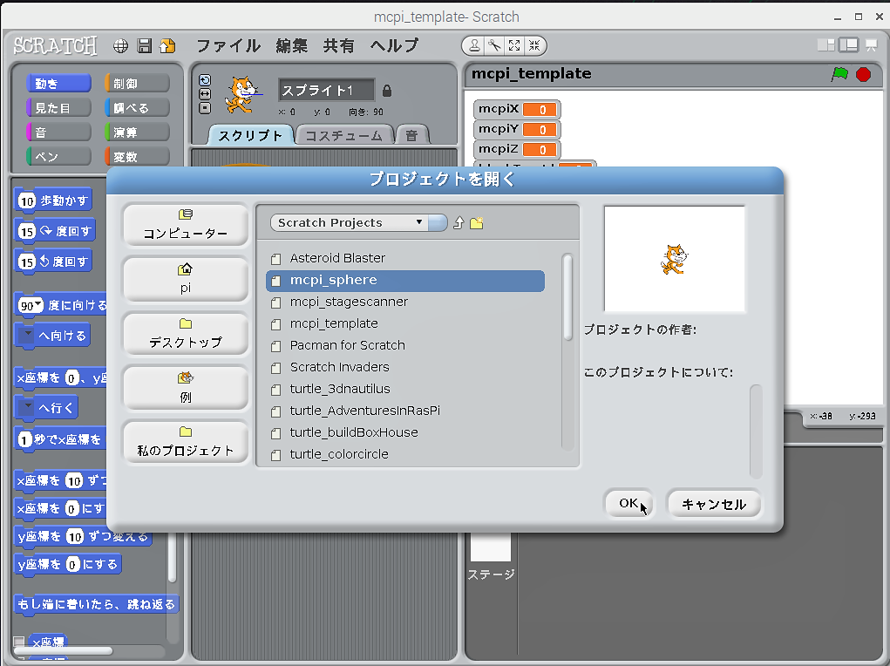Click the red stop sign

tap(863, 74)
